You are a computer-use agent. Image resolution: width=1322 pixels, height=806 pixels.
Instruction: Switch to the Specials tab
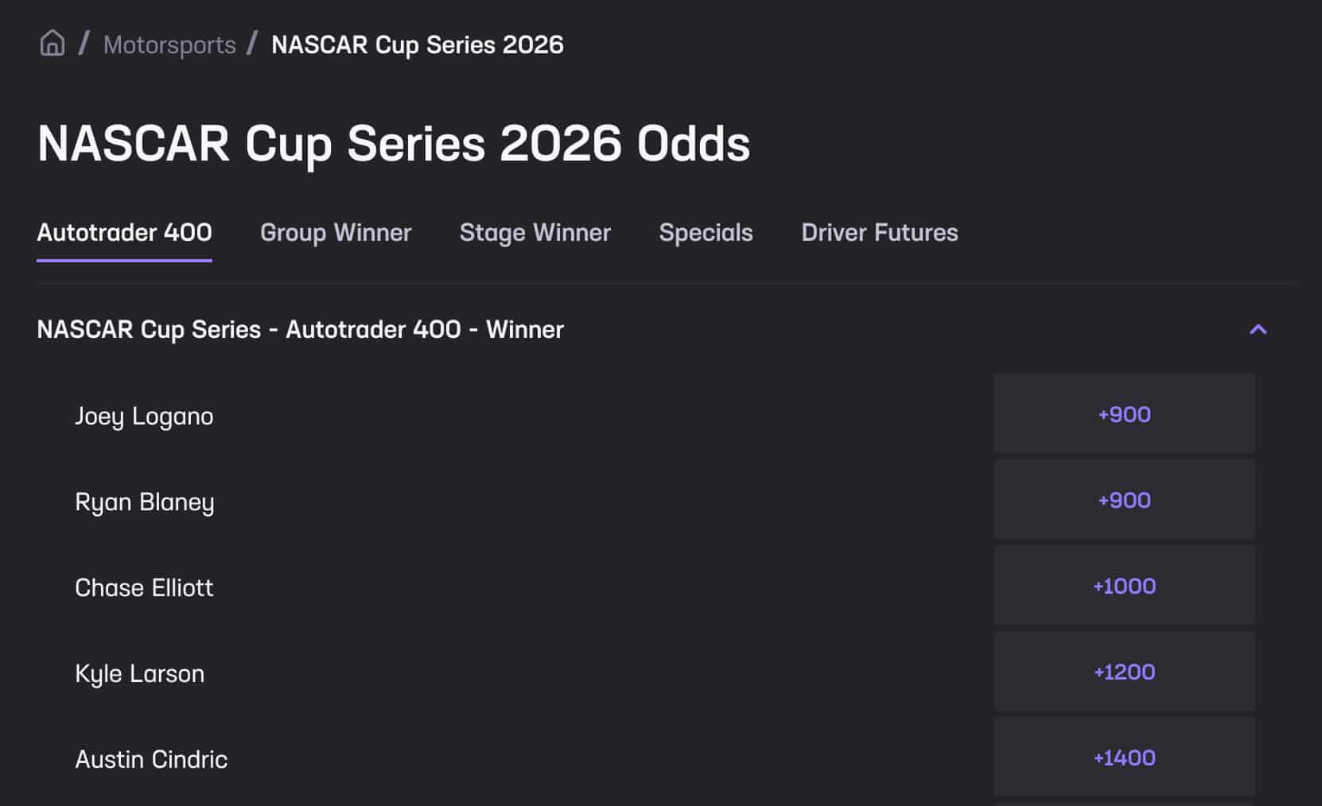tap(706, 232)
